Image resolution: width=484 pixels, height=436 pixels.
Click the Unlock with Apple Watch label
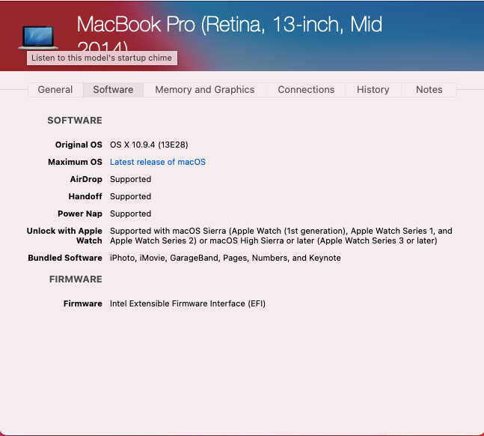64,236
